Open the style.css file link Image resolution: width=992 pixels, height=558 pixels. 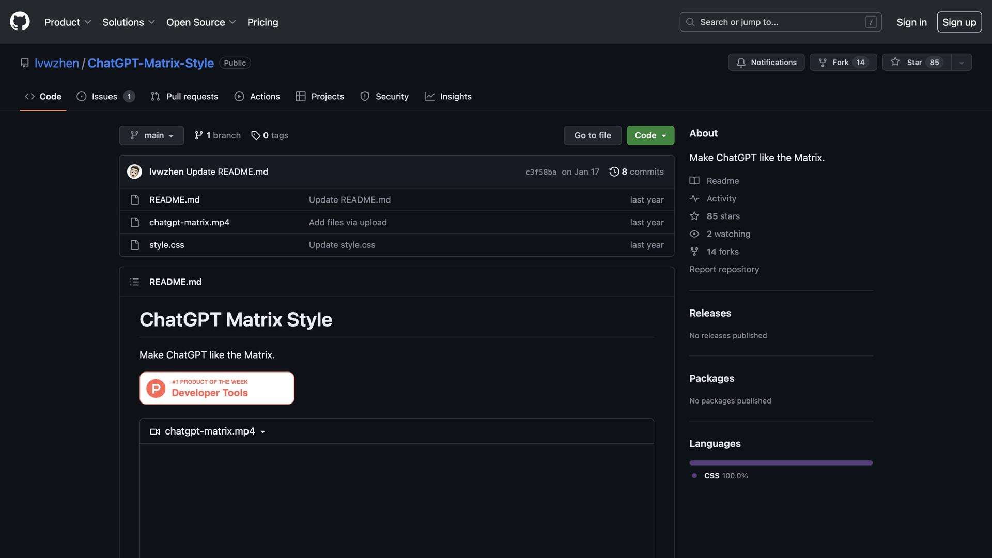coord(166,245)
